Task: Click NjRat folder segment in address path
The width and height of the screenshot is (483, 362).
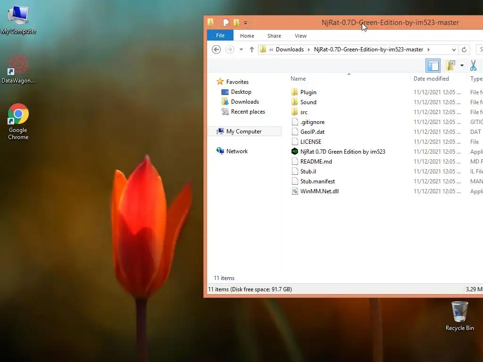Action: click(x=368, y=49)
